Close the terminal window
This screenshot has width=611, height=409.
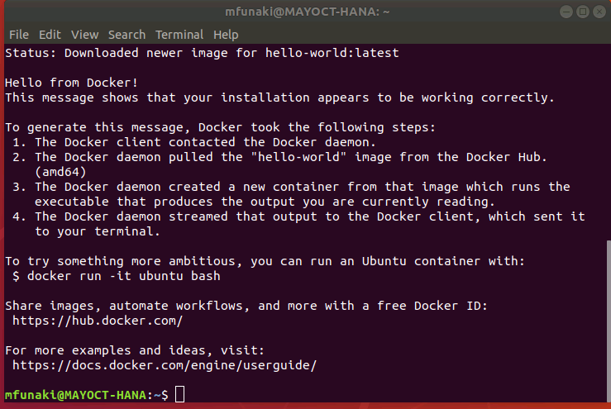click(x=599, y=12)
